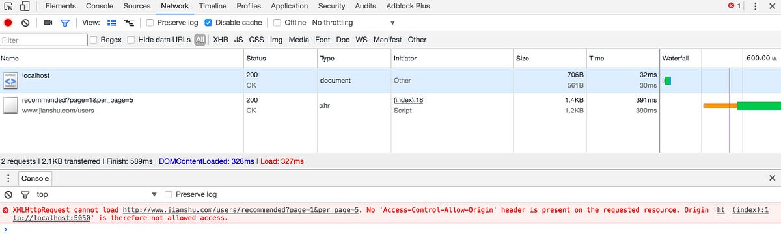Open the jianshu recommended URL in error message
This screenshot has height=238, width=781.
(241, 210)
